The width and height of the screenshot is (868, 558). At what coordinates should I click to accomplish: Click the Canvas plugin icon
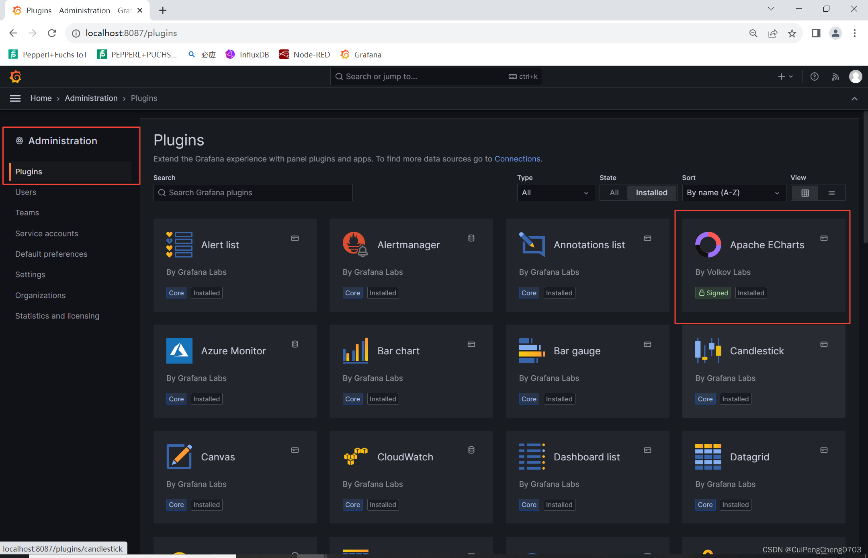tap(179, 457)
